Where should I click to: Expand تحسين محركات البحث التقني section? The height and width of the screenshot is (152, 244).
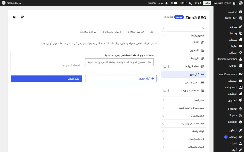pyautogui.click(x=184, y=108)
